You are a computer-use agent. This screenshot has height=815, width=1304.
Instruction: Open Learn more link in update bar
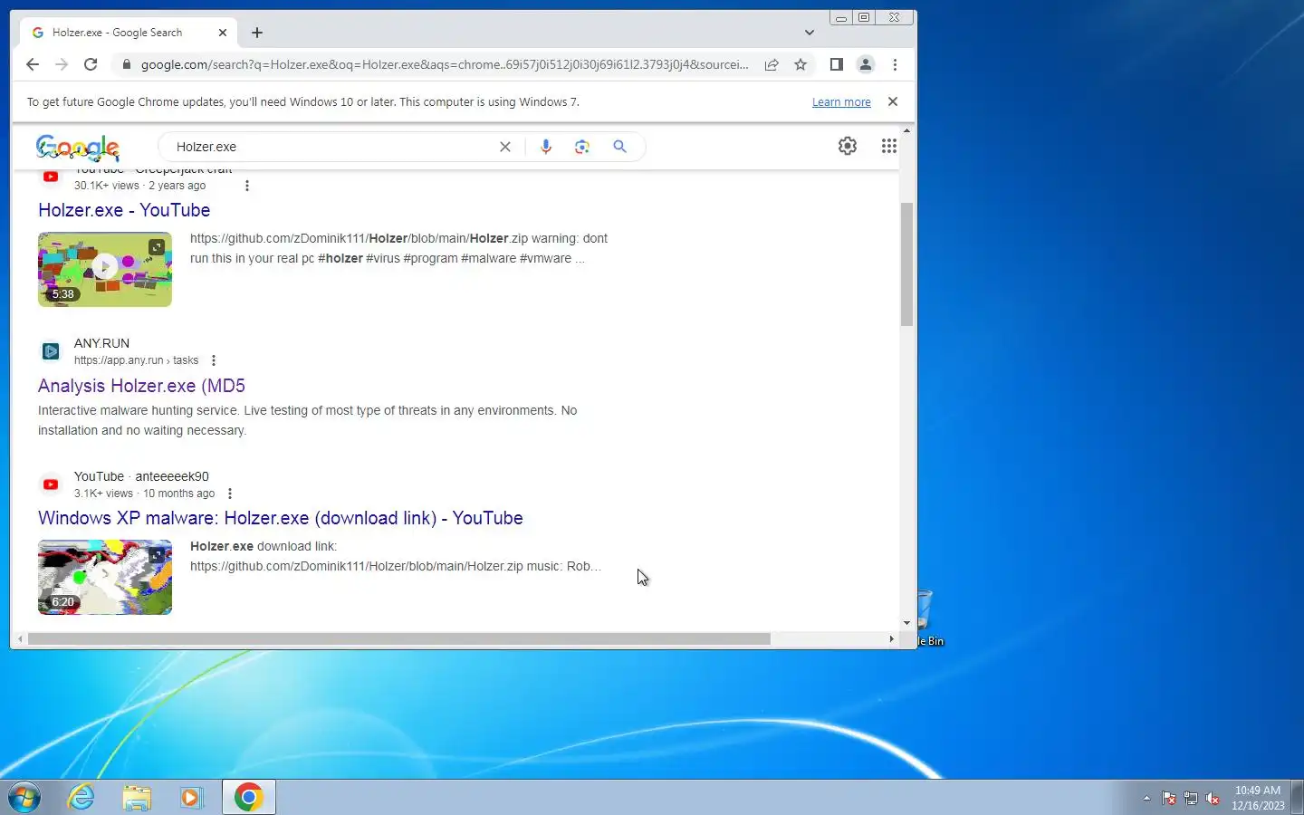pos(841,102)
